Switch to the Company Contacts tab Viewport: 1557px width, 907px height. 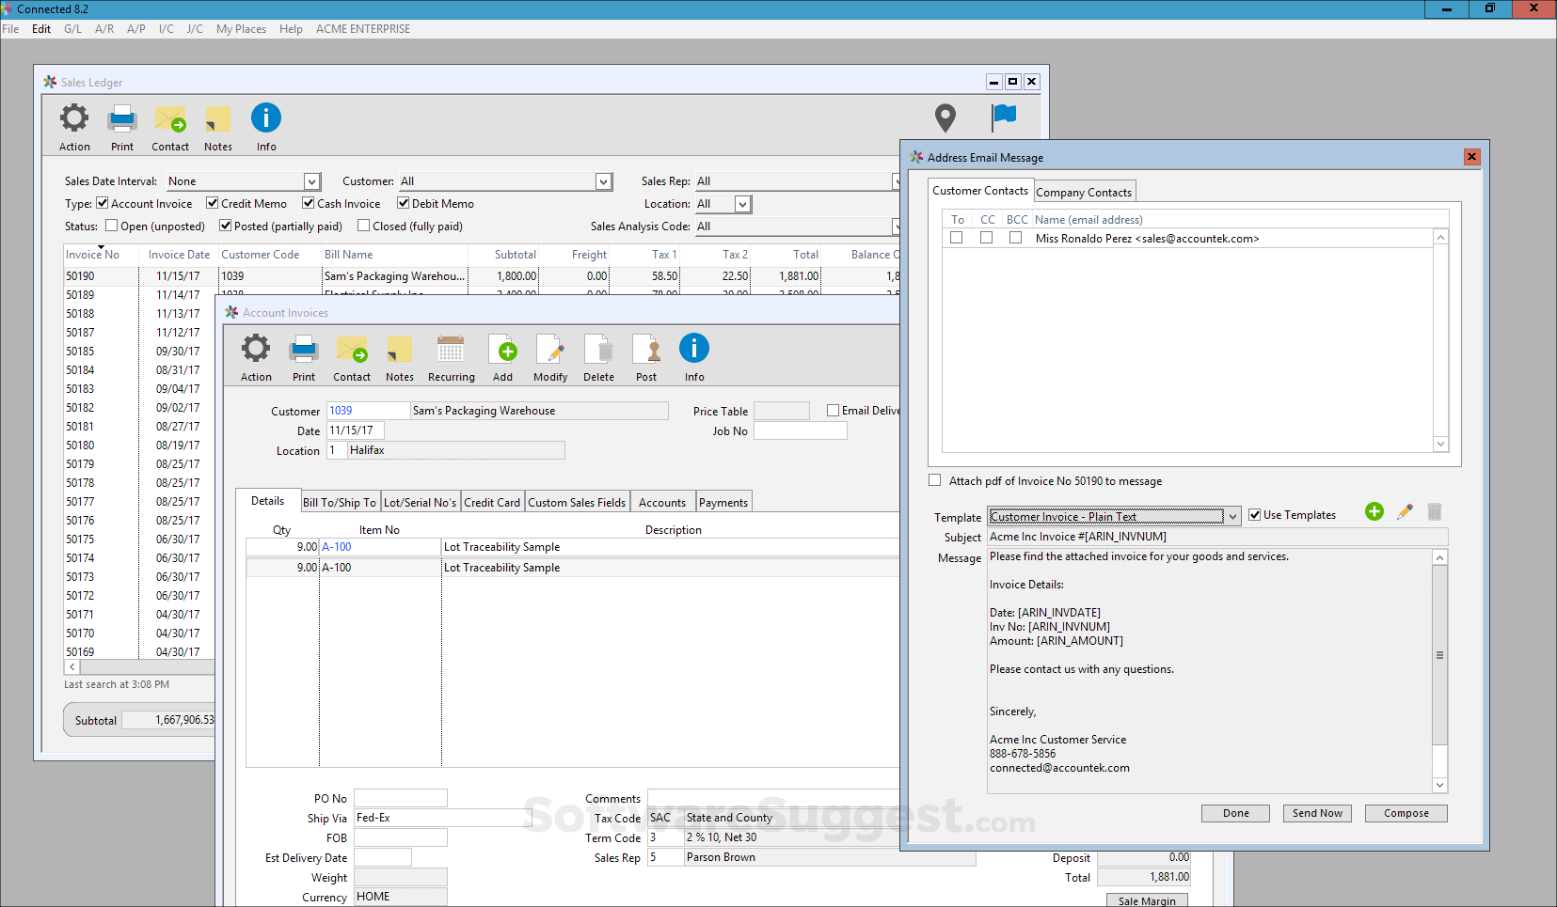pyautogui.click(x=1084, y=192)
